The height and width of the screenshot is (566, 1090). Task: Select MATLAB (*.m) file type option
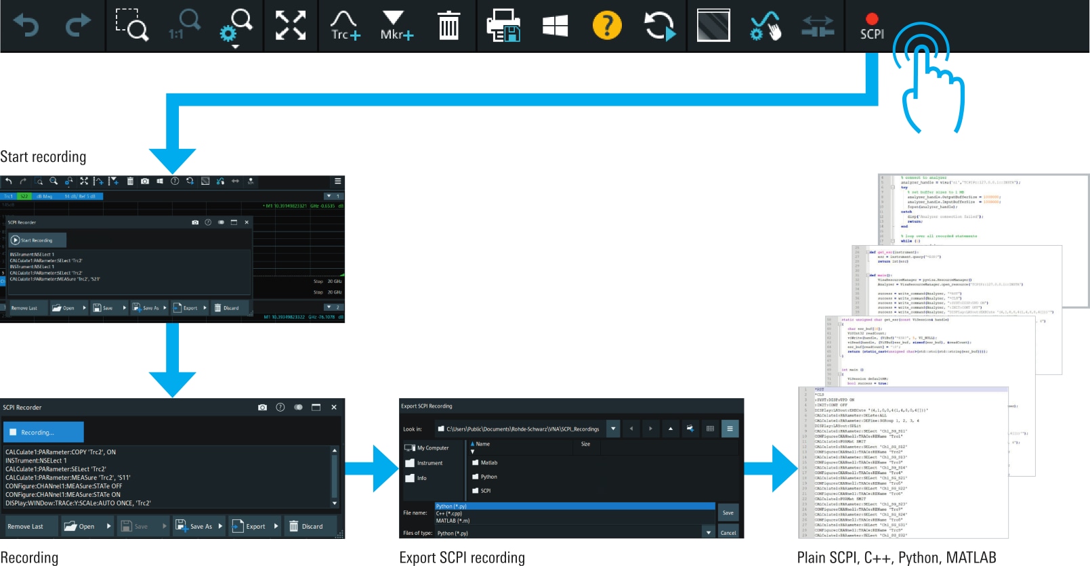[x=574, y=521]
